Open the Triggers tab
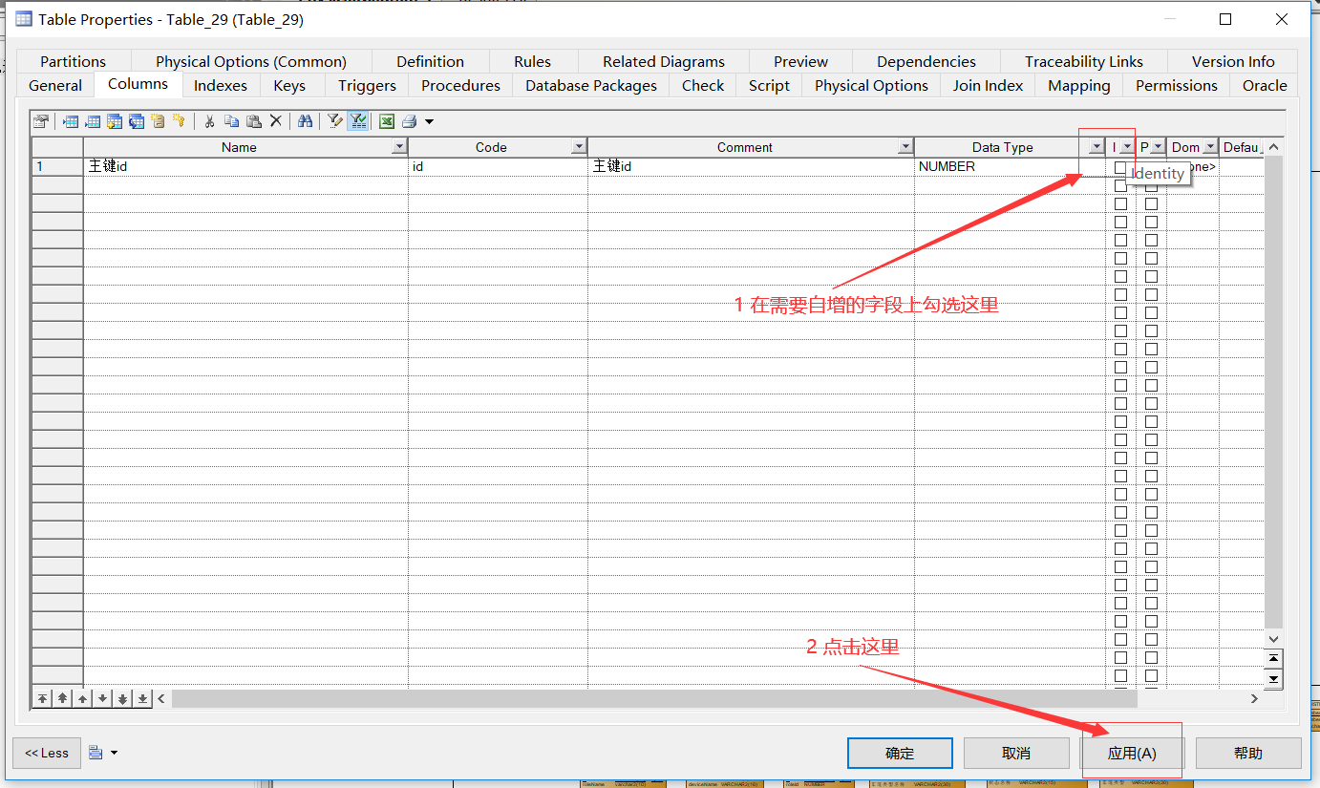 [367, 85]
